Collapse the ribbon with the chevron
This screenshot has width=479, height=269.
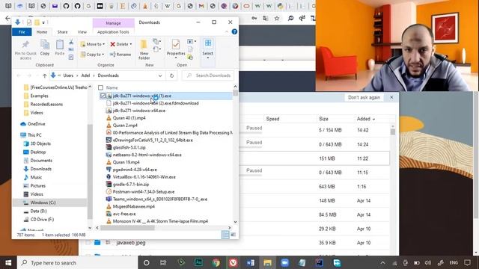(x=227, y=31)
